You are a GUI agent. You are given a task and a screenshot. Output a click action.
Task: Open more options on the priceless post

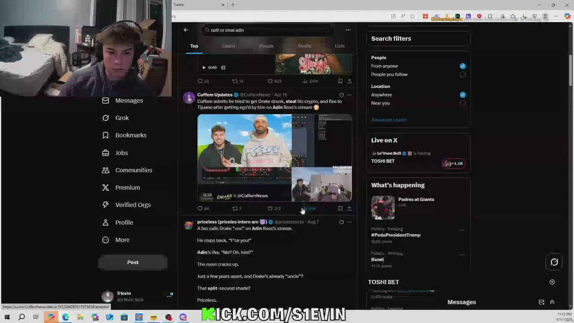(349, 222)
